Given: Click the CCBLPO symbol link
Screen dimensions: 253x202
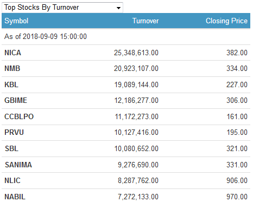Looking at the screenshot, I should coord(19,116).
